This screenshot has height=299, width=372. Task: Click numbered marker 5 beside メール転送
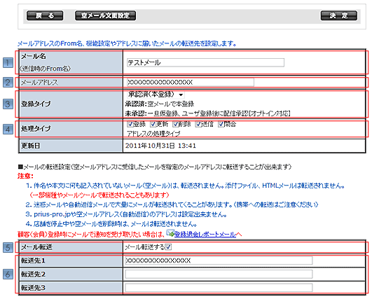tap(8, 248)
